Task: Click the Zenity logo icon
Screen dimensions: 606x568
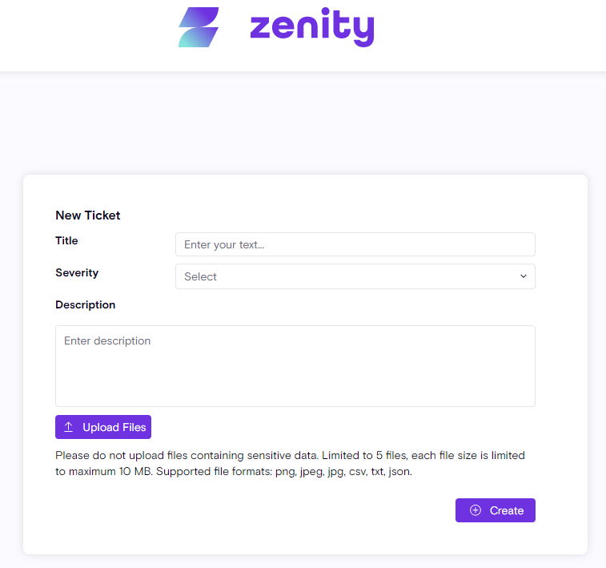Action: (x=199, y=28)
